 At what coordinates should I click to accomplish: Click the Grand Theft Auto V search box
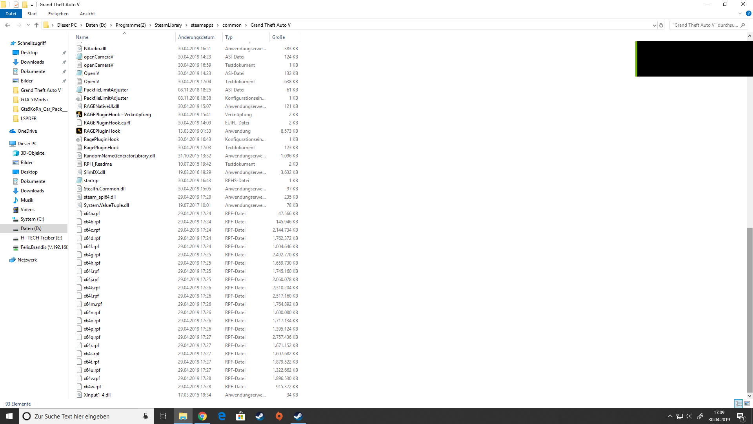pos(705,25)
